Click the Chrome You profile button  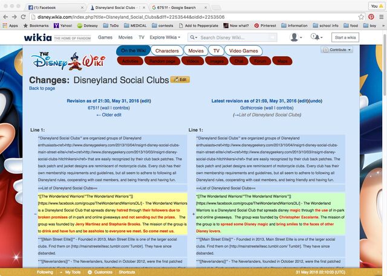coord(377,6)
